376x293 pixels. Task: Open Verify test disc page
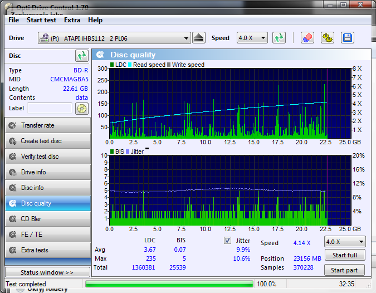tap(48, 157)
